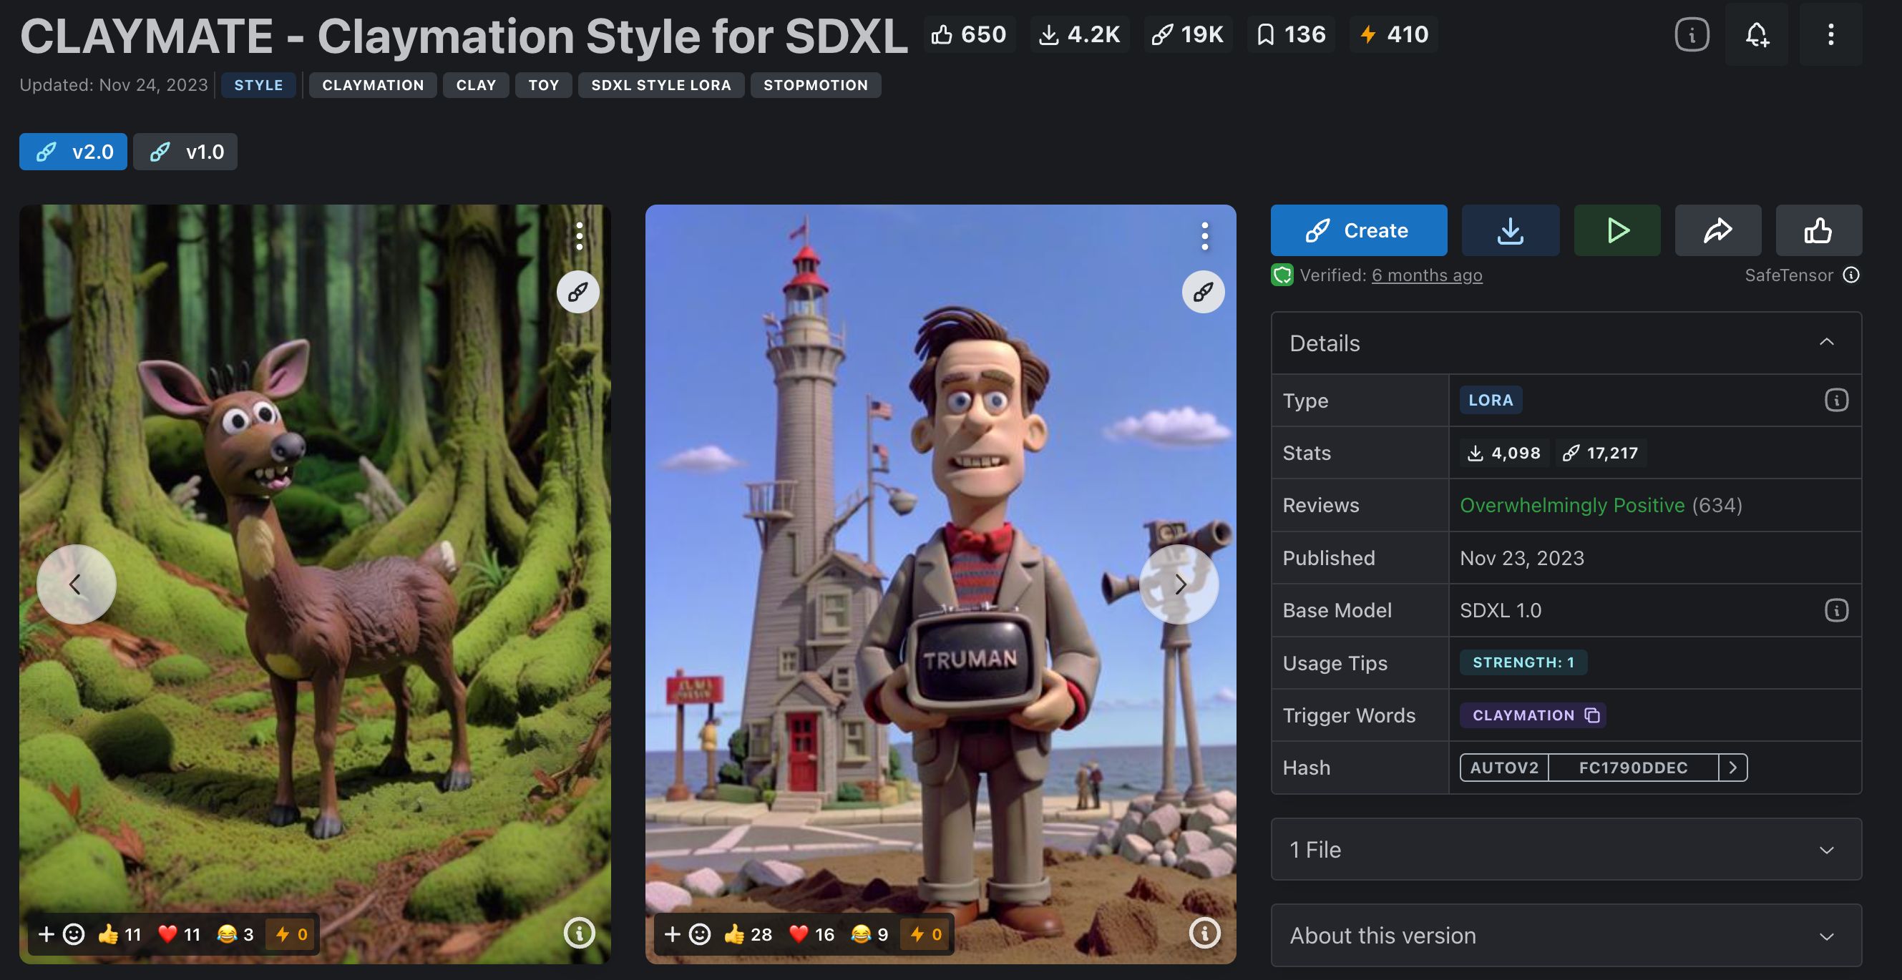1902x980 pixels.
Task: Collapse the Details panel
Action: pyautogui.click(x=1826, y=343)
